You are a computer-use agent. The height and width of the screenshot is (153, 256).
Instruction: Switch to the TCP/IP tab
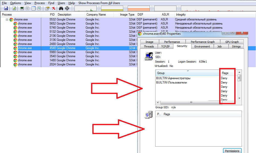pyautogui.click(x=165, y=46)
